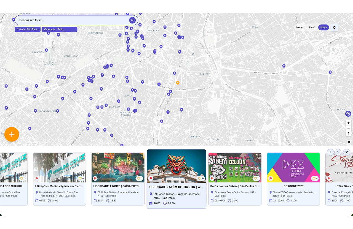This screenshot has width=353, height=229.
Task: Flag the DEXCONF 2026 event
Action: (271, 178)
